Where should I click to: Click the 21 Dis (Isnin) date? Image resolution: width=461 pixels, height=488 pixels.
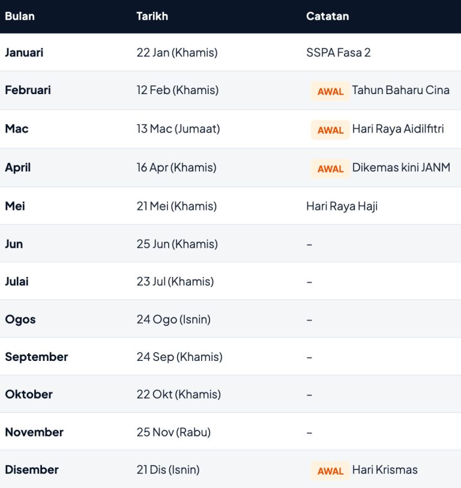tap(168, 469)
